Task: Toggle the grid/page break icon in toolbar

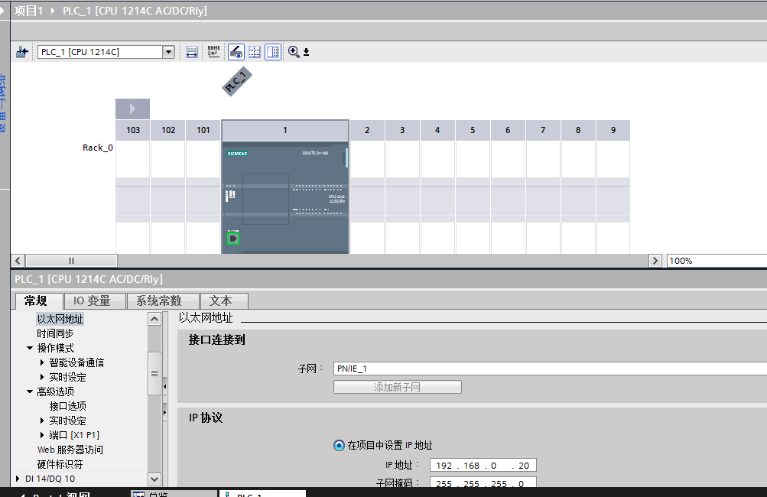Action: pos(255,52)
